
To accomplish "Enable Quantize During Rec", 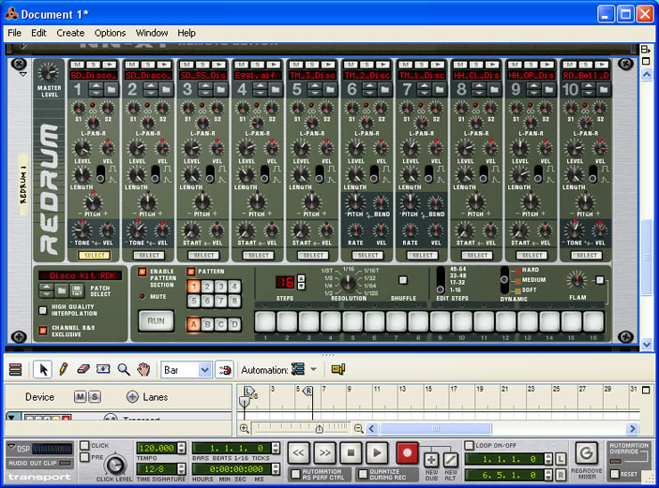I will [x=362, y=475].
